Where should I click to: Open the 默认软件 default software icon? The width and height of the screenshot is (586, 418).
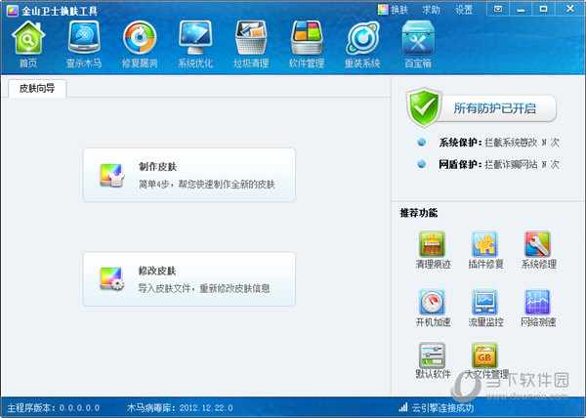[432, 355]
